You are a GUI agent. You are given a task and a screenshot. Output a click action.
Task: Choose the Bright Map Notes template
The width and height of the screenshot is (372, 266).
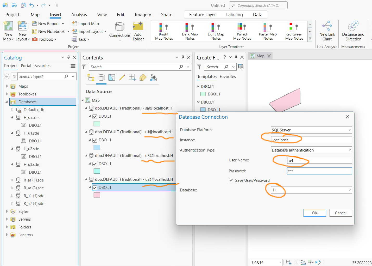(x=164, y=31)
